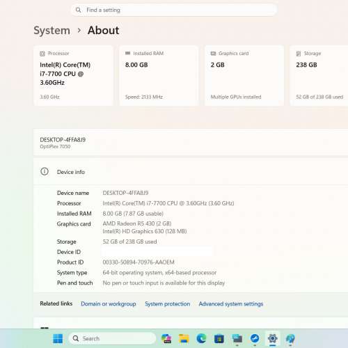This screenshot has height=348, width=348.
Task: Collapse the Device info section header
Action: coord(191,172)
